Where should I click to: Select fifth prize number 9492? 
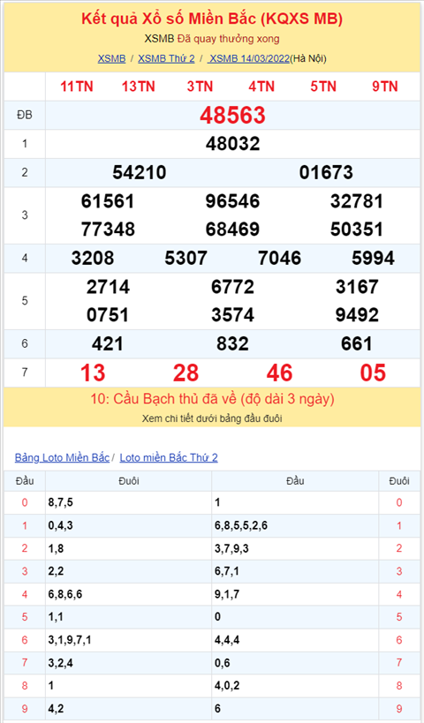(357, 315)
